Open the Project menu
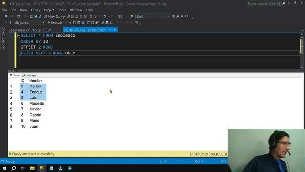 tap(49, 10)
